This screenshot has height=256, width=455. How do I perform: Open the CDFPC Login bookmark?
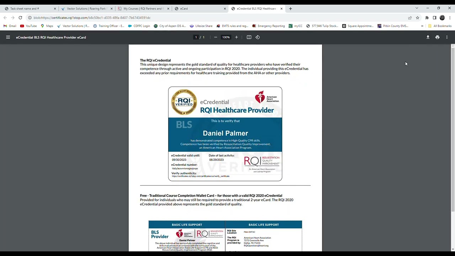[x=139, y=26]
